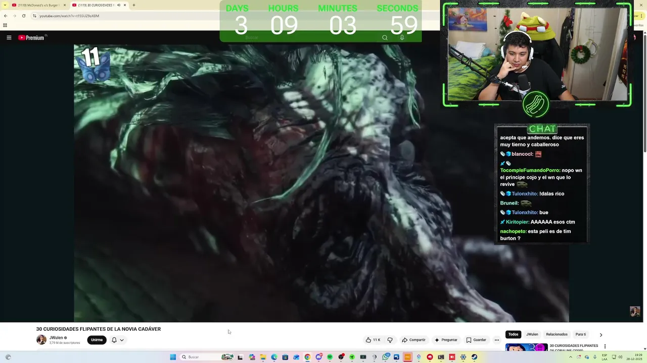647x363 pixels.
Task: Click the youtube.com address bar URL
Action: coord(69,16)
